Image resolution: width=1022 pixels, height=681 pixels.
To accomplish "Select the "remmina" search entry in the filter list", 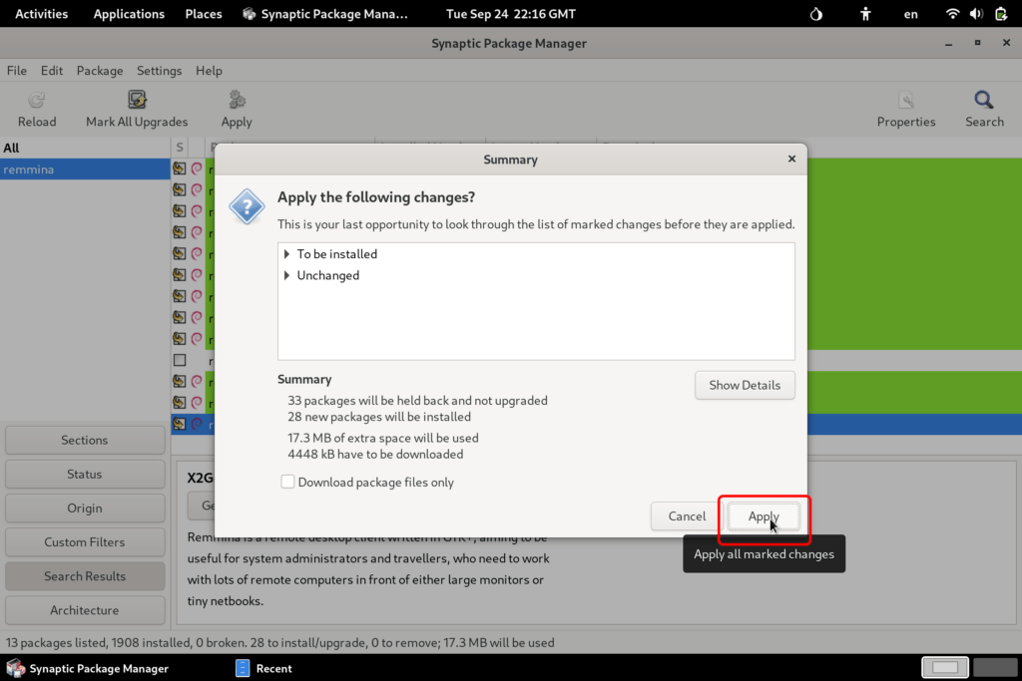I will pyautogui.click(x=85, y=170).
